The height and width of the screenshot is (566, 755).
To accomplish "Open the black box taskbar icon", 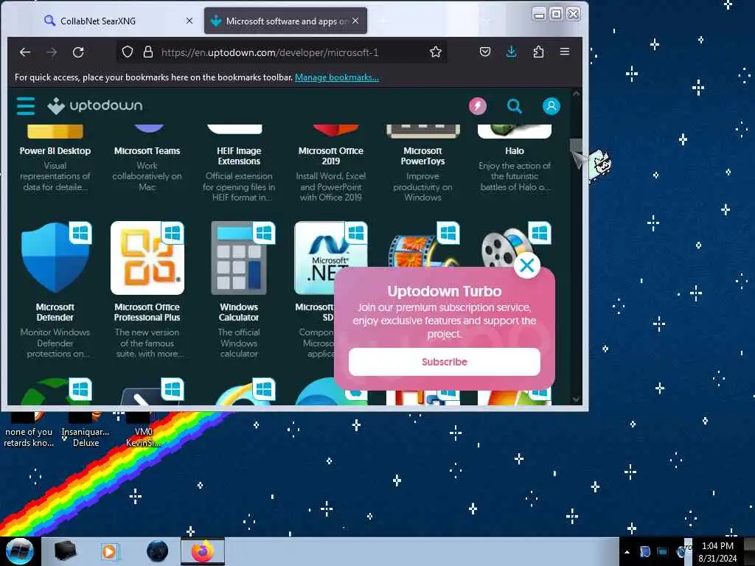I will (x=65, y=551).
